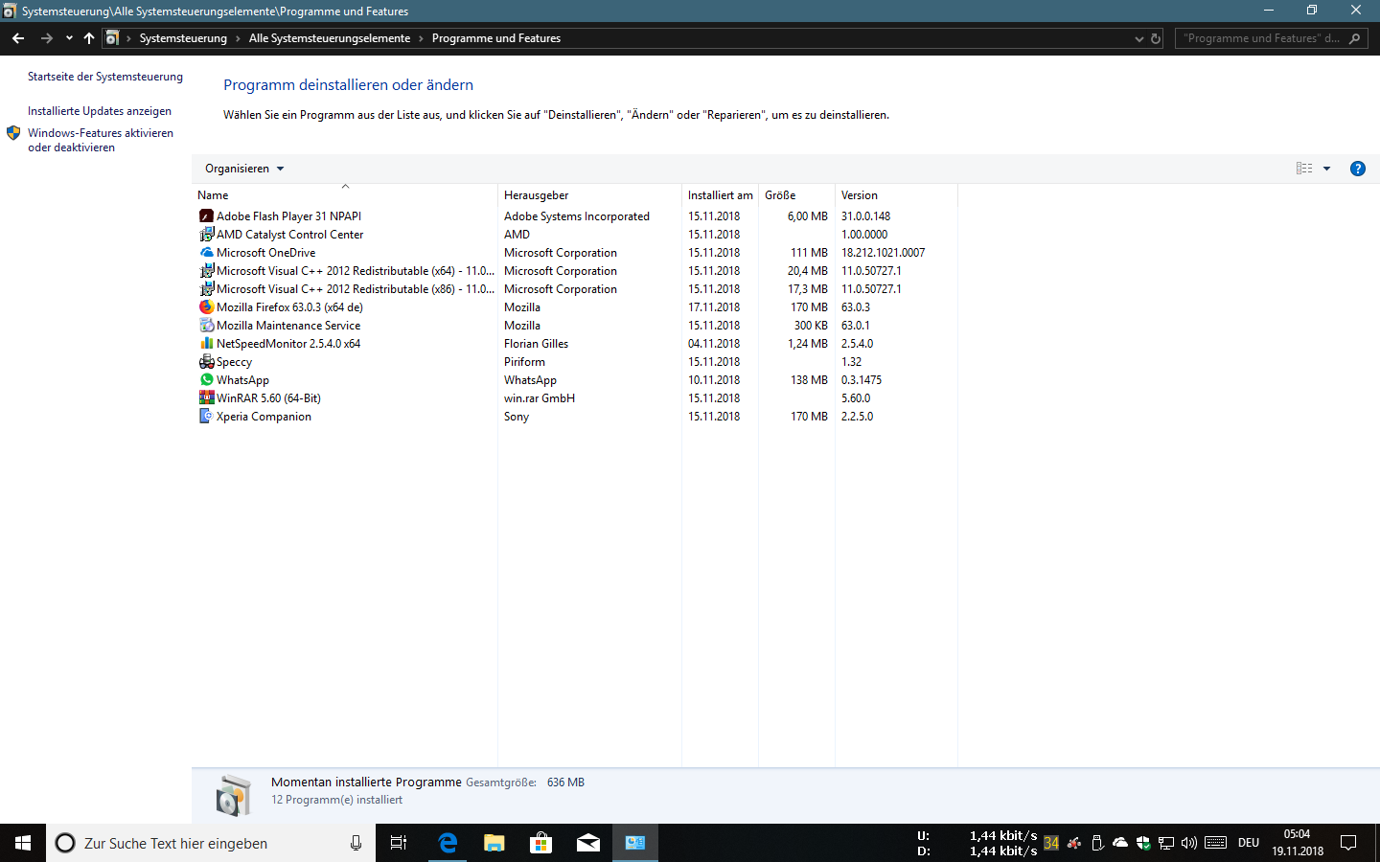Click version 18.212.1021.0007 cell
This screenshot has width=1380, height=862.
pos(884,253)
